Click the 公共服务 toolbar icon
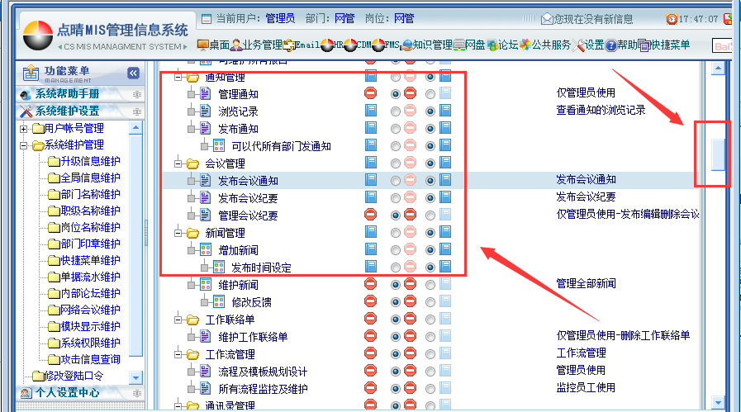Screen dimensions: 741x412 point(546,45)
